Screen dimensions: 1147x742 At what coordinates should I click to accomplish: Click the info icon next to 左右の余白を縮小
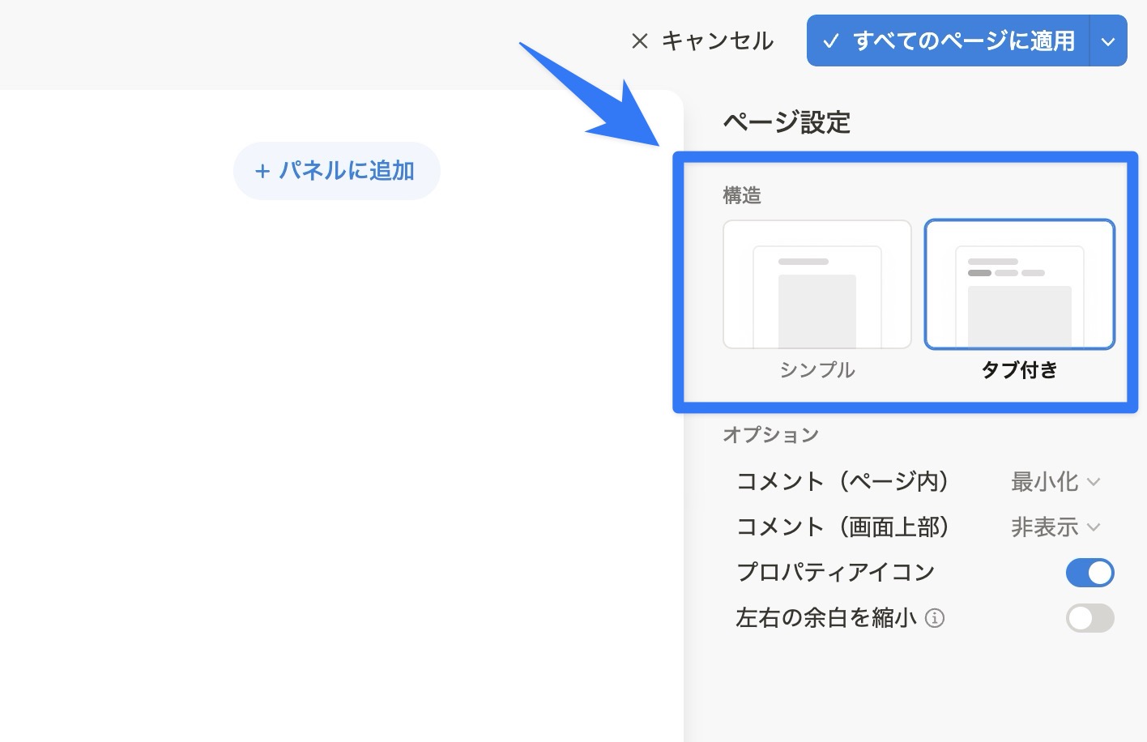(935, 619)
